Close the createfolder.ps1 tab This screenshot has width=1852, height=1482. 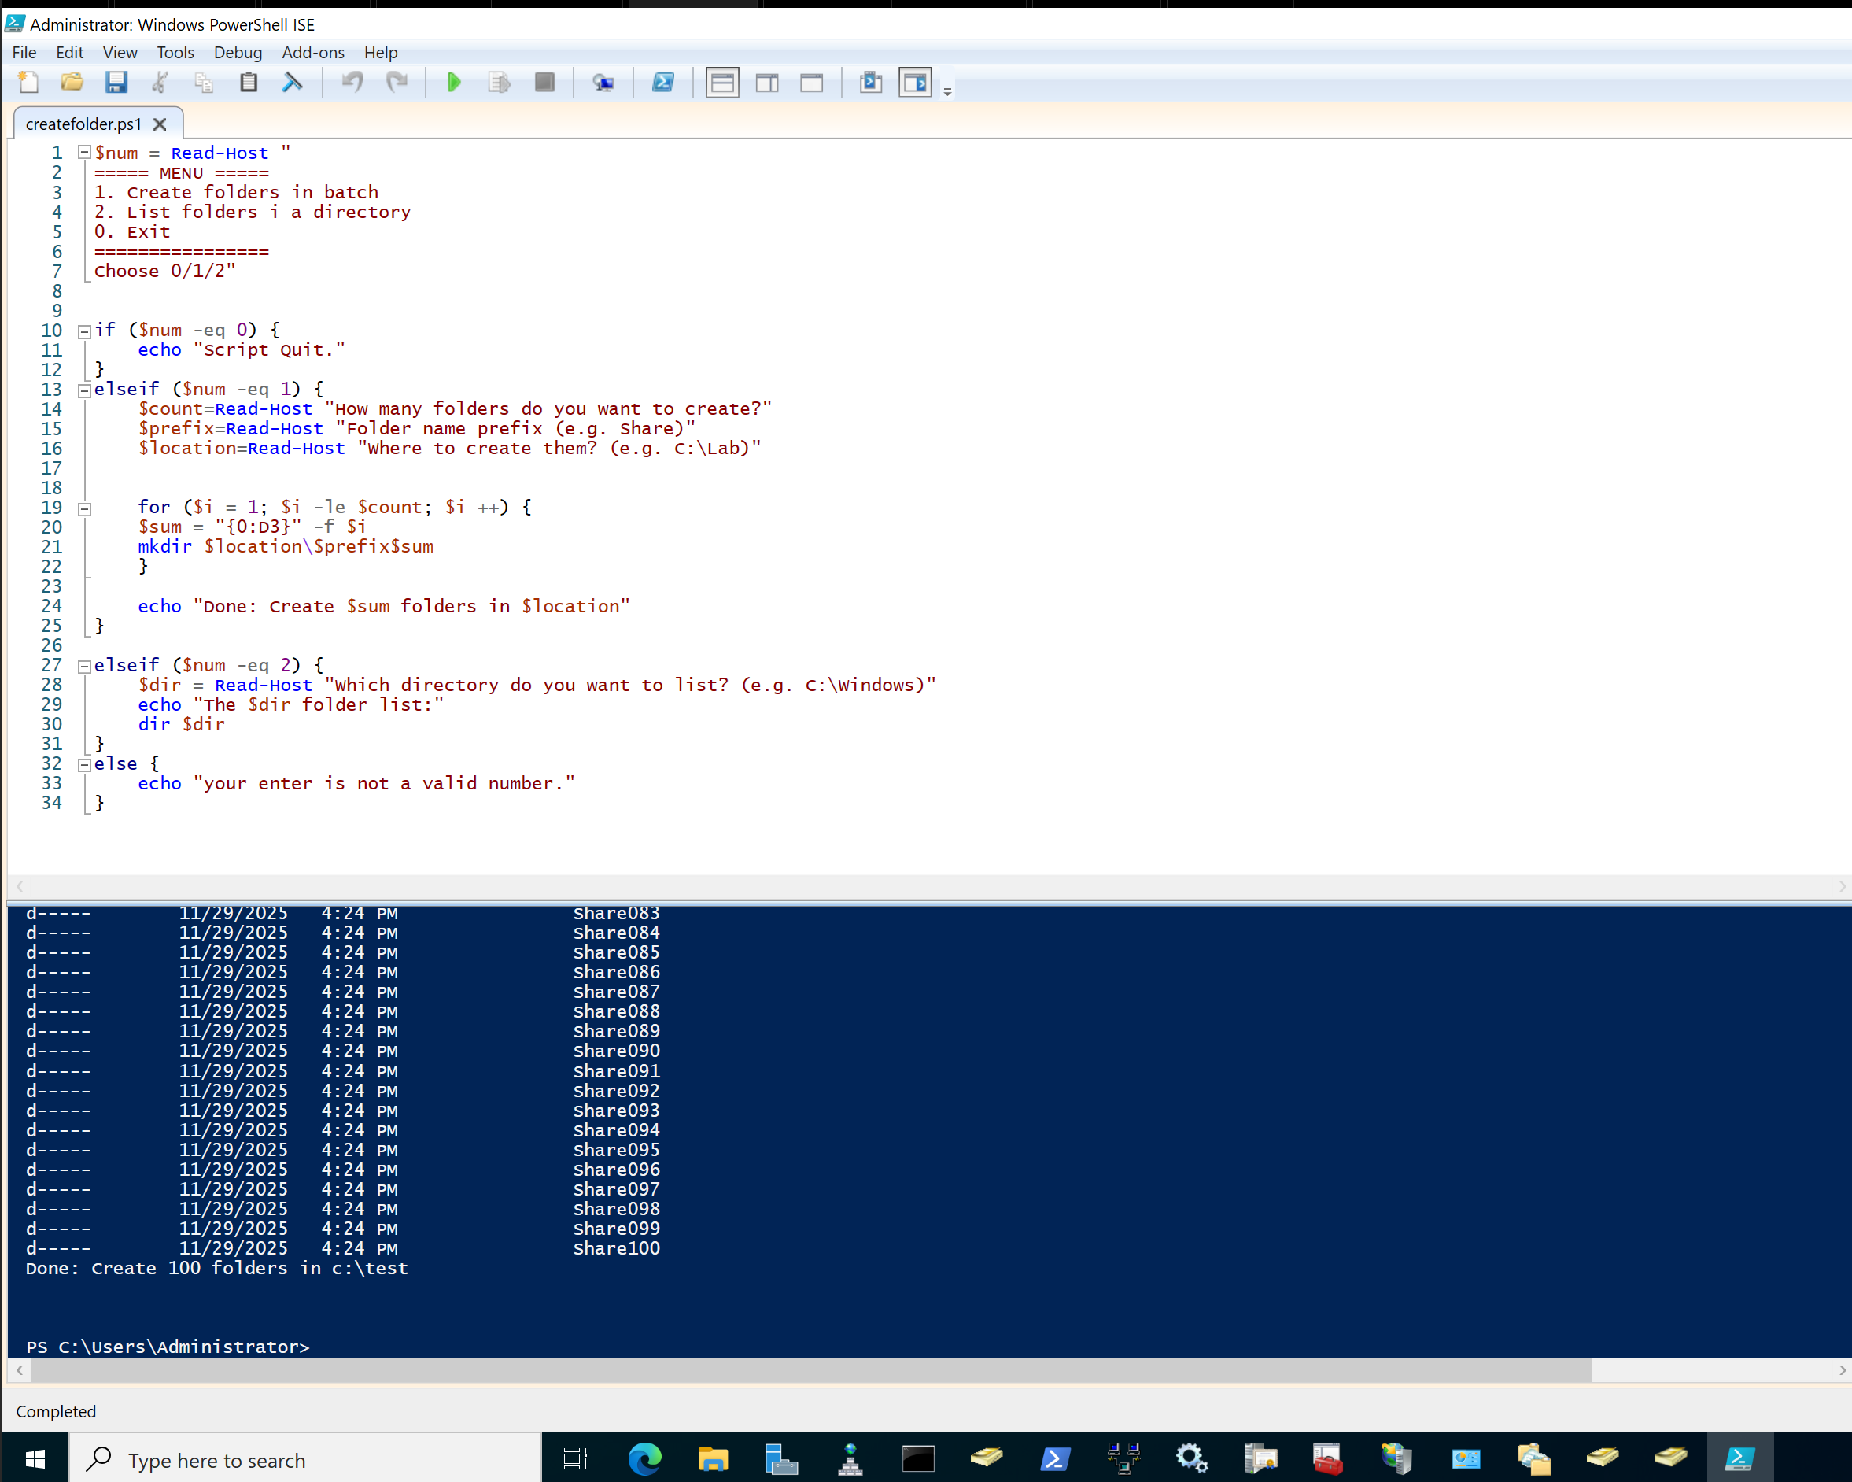click(160, 124)
